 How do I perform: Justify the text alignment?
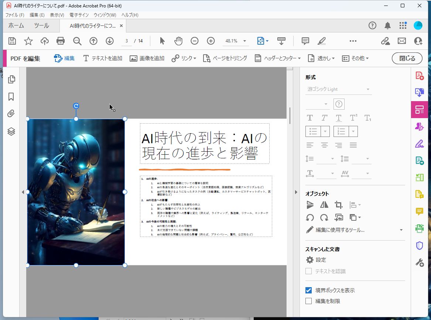(x=353, y=145)
